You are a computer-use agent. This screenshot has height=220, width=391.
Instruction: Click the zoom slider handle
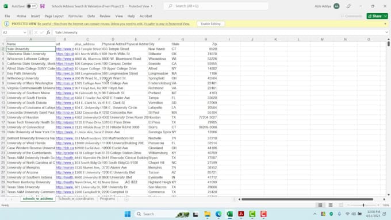pos(363,205)
